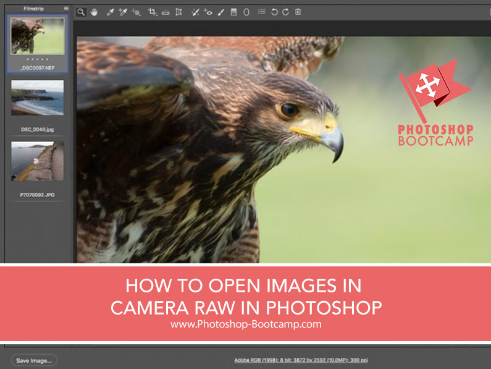The width and height of the screenshot is (491, 369).
Task: Click the Filmstrip panel title
Action: click(33, 9)
